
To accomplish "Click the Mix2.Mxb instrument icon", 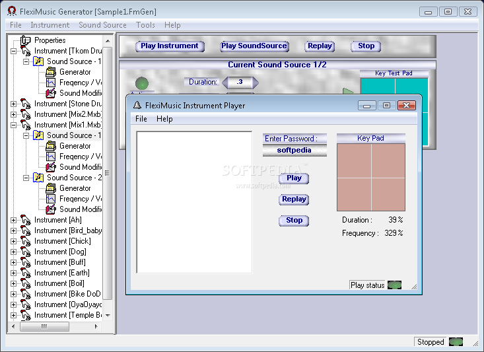I will coord(26,114).
